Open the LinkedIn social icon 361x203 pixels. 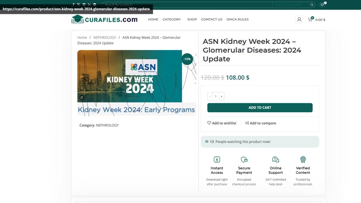pos(89,4)
